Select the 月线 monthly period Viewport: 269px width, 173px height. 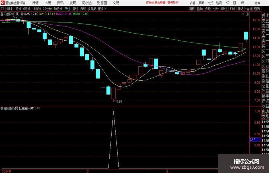(83, 9)
